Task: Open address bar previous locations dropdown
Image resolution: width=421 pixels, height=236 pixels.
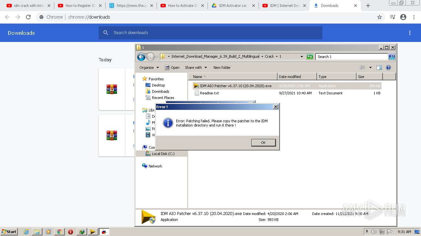Action: pos(302,57)
